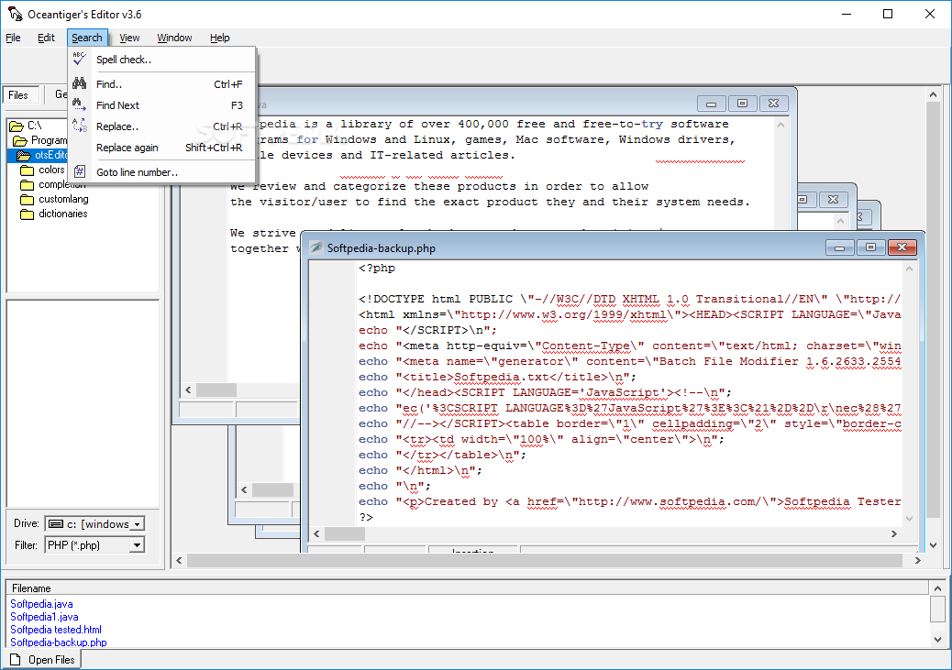Viewport: 952px width, 670px height.
Task: Select Find Next menu entry
Action: coord(161,105)
